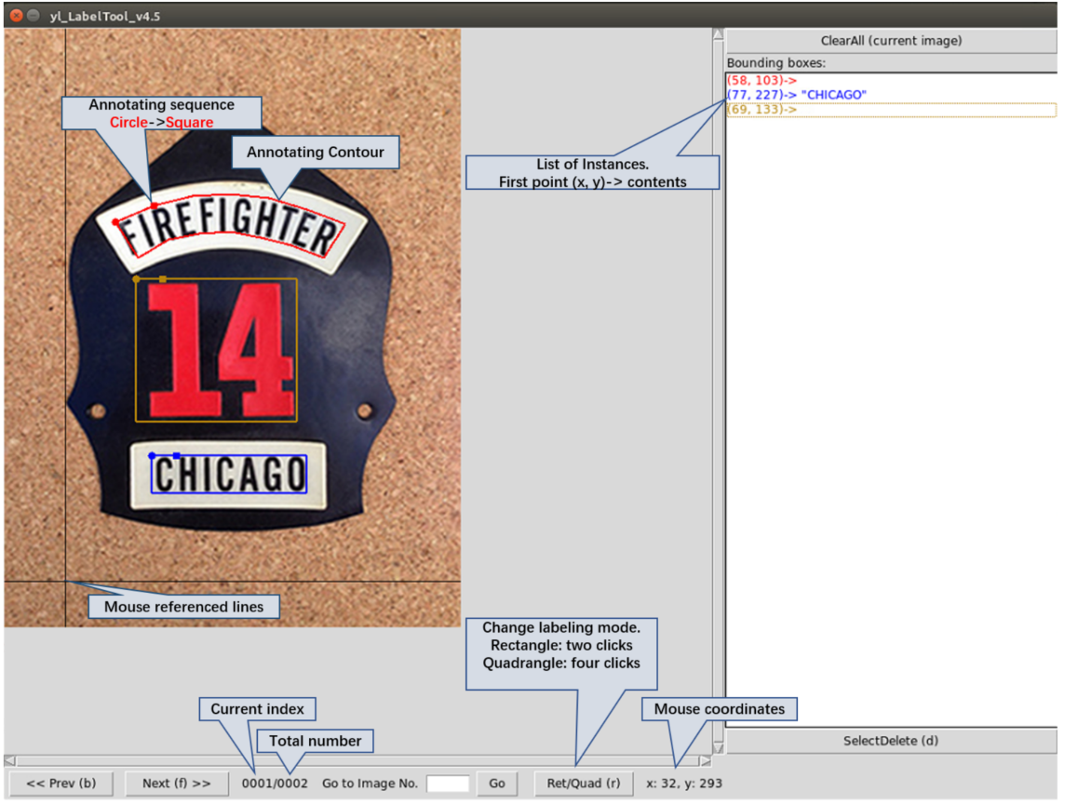Click the yellow square marker on the 14 box
Viewport: 1065px width, 805px height.
tap(162, 279)
